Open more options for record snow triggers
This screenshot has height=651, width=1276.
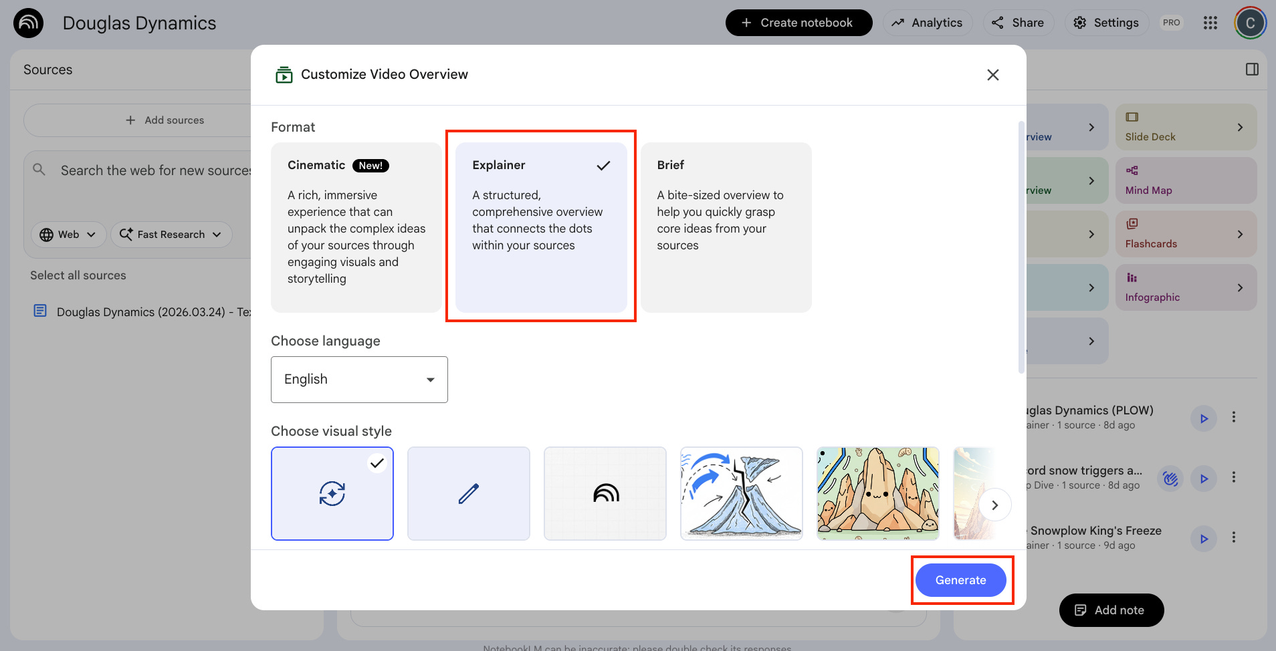(x=1234, y=477)
